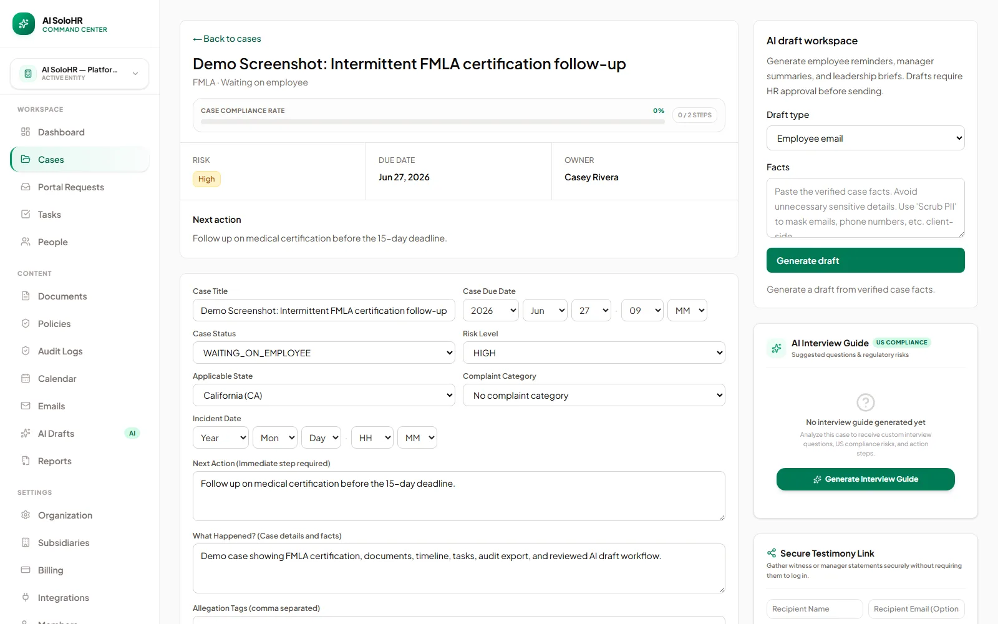Open the Incident Date Day dropdown
This screenshot has width=998, height=624.
pyautogui.click(x=321, y=437)
